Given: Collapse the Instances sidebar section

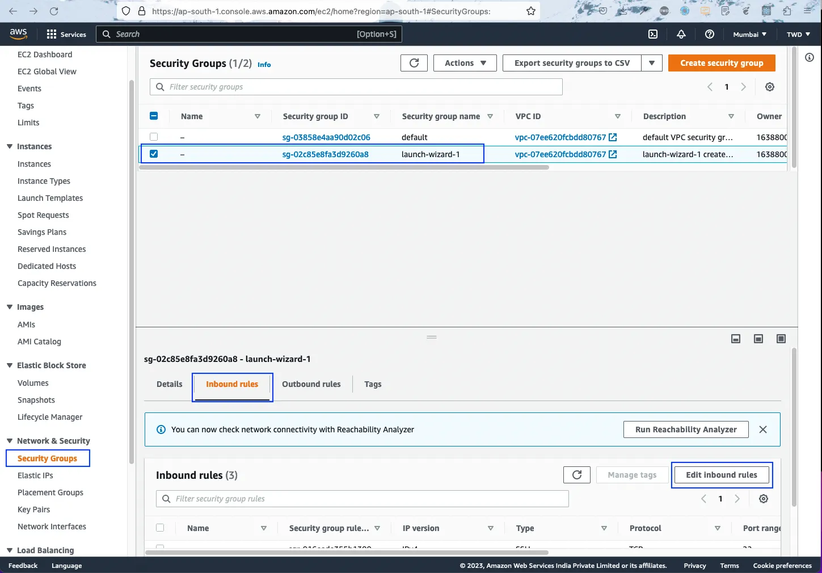Looking at the screenshot, I should pyautogui.click(x=10, y=146).
